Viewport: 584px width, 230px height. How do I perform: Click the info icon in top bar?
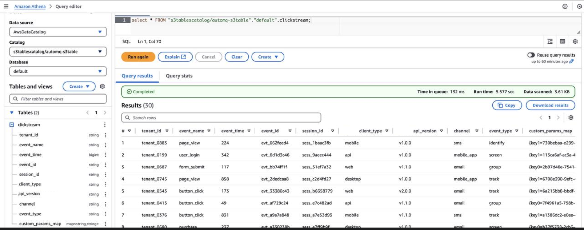click(565, 6)
